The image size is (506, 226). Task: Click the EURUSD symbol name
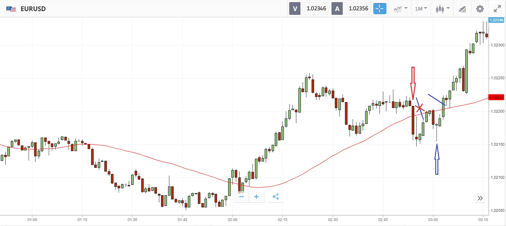[33, 9]
